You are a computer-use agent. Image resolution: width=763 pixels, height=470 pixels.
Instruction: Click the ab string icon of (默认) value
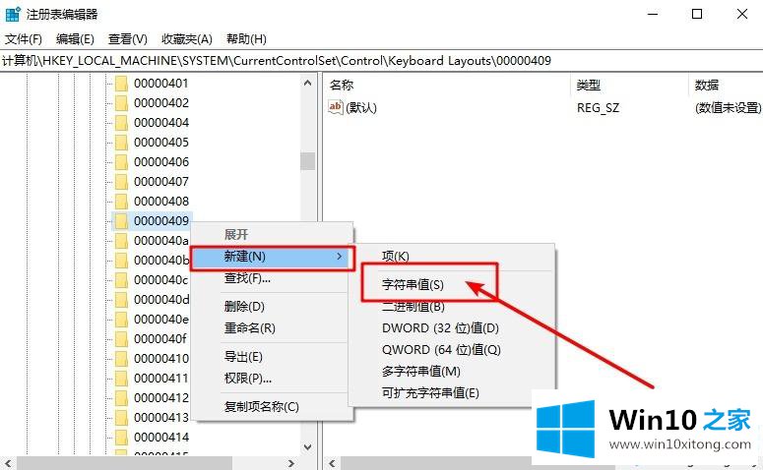[x=336, y=107]
